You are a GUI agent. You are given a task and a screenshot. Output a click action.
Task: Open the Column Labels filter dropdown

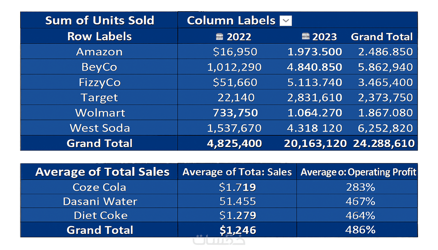286,21
